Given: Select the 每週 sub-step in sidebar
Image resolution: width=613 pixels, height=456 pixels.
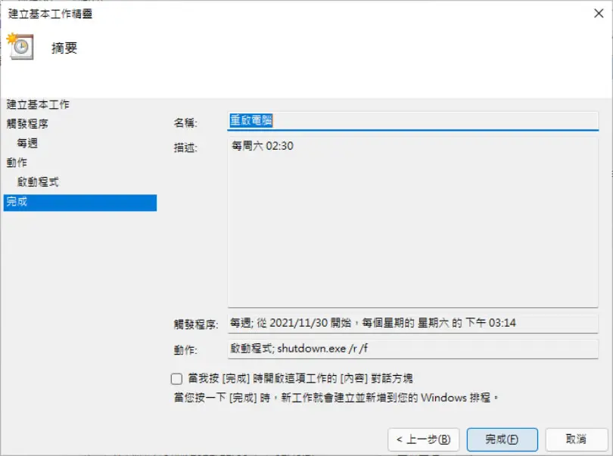Looking at the screenshot, I should (27, 143).
